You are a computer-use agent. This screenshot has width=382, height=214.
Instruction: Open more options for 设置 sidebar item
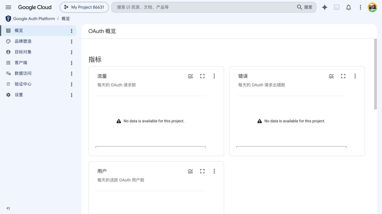click(72, 95)
